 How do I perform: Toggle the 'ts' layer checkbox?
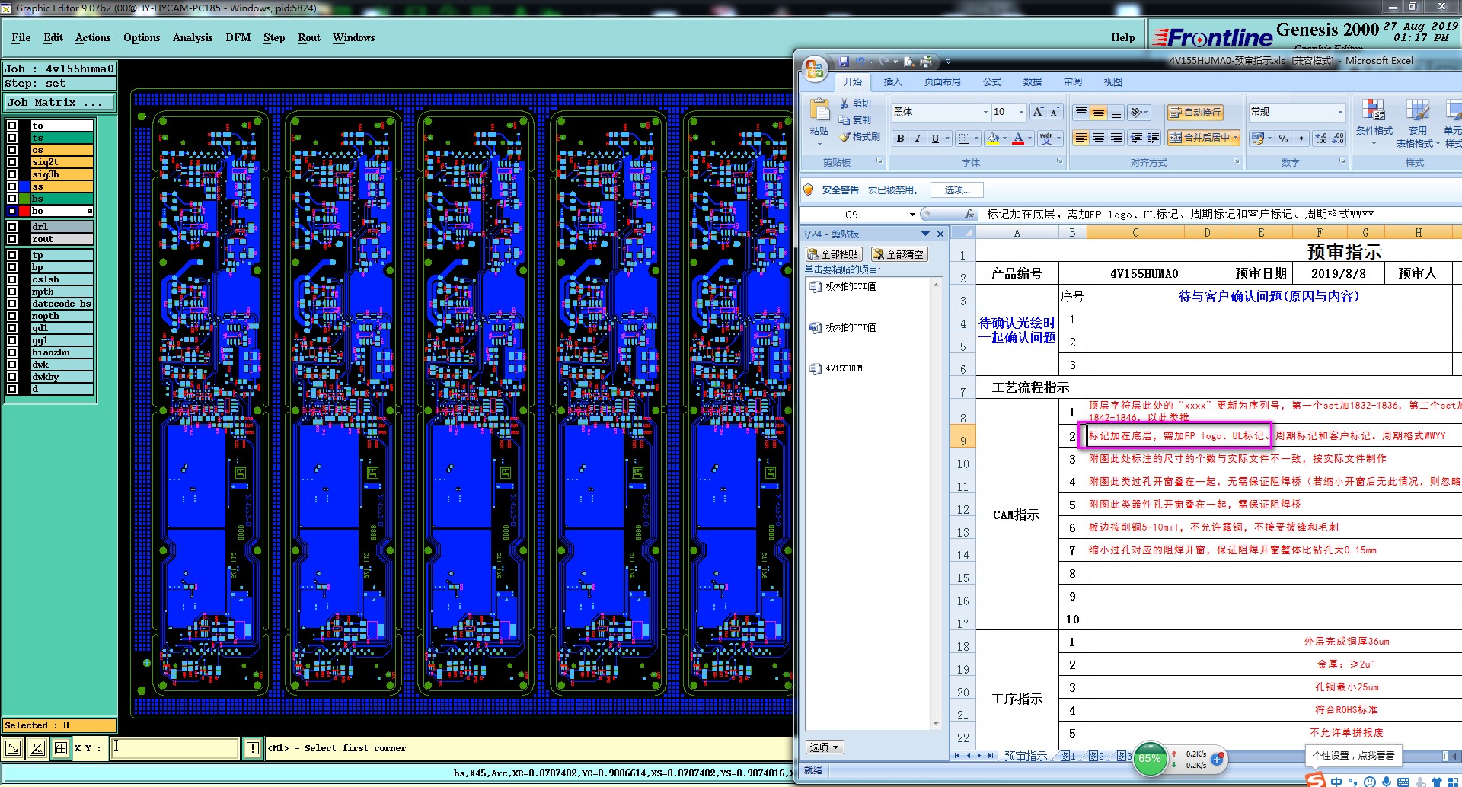[x=12, y=138]
